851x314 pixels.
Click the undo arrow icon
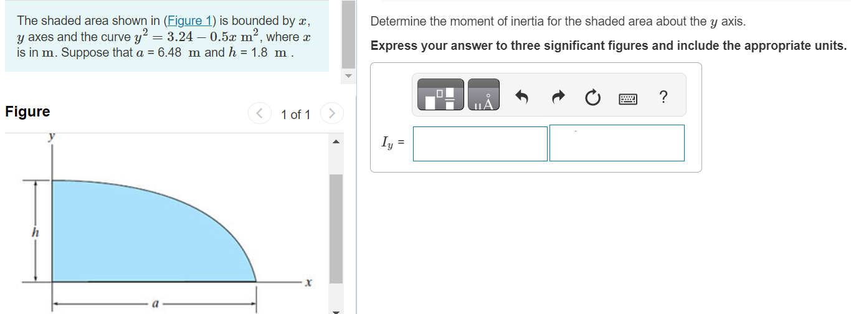tap(522, 97)
